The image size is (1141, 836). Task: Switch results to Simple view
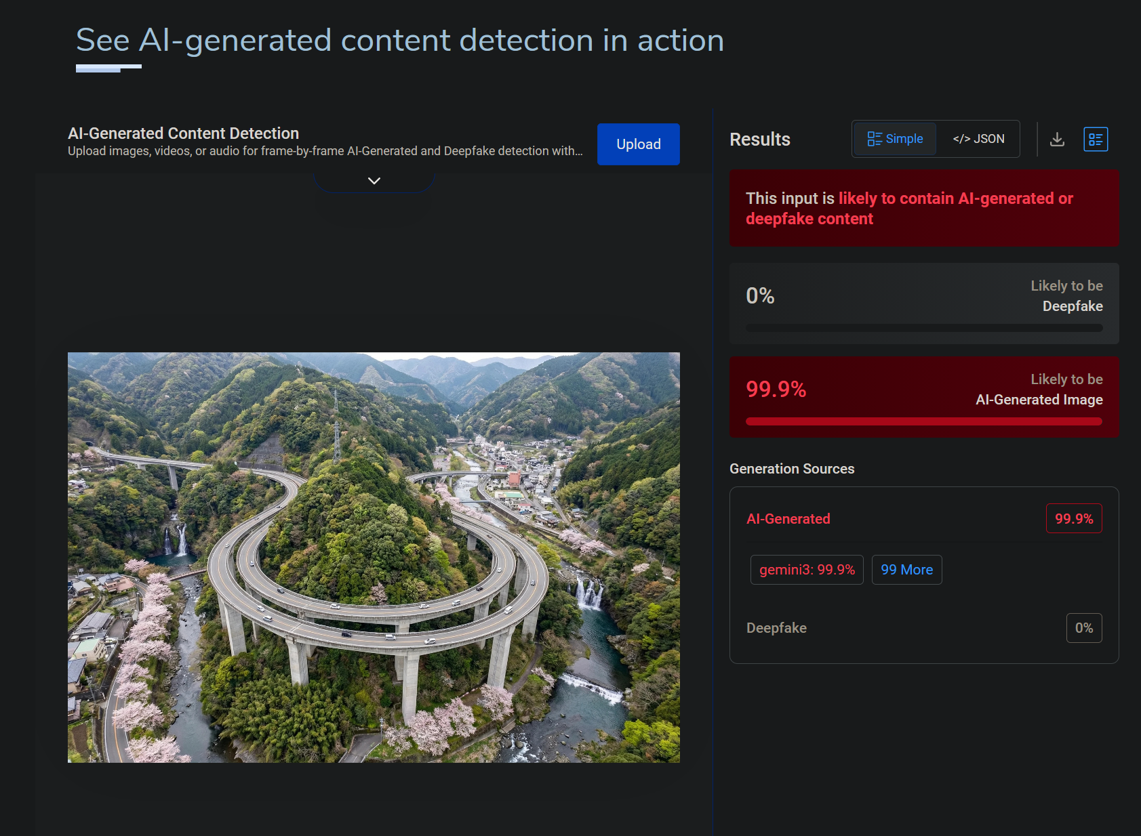(895, 139)
